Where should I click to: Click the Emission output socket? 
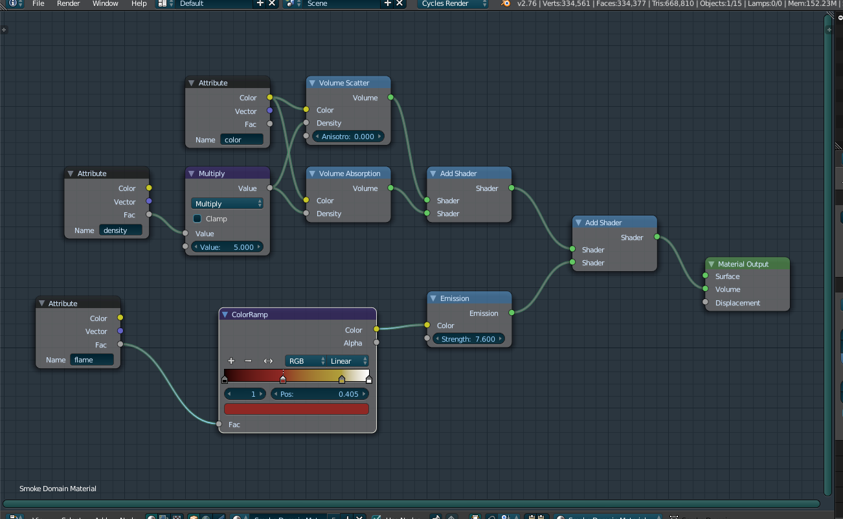point(511,313)
